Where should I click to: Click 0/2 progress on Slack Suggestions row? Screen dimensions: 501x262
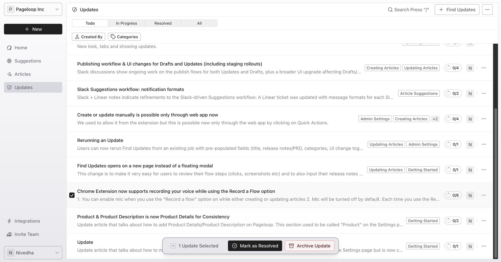click(453, 93)
